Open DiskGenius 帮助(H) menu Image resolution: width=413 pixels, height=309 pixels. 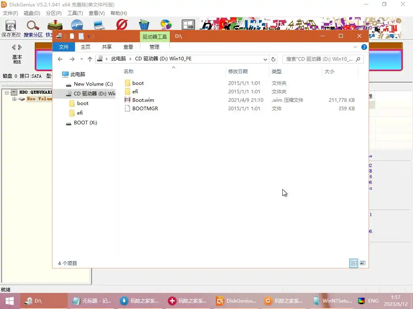click(119, 13)
